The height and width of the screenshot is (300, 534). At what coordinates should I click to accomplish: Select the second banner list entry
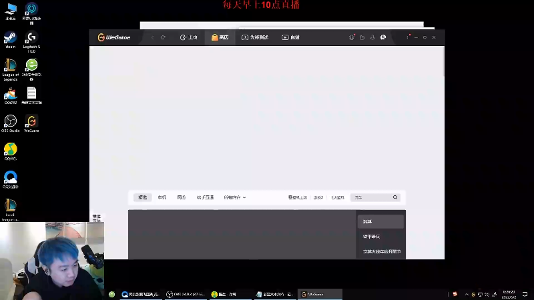click(x=380, y=237)
